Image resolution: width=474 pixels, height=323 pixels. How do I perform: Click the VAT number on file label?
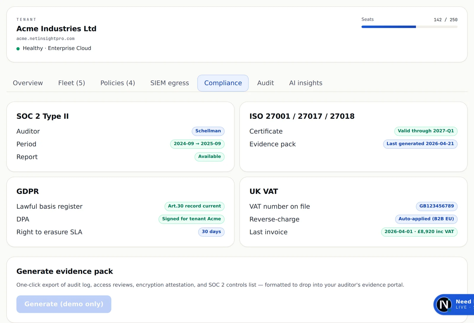(x=280, y=206)
